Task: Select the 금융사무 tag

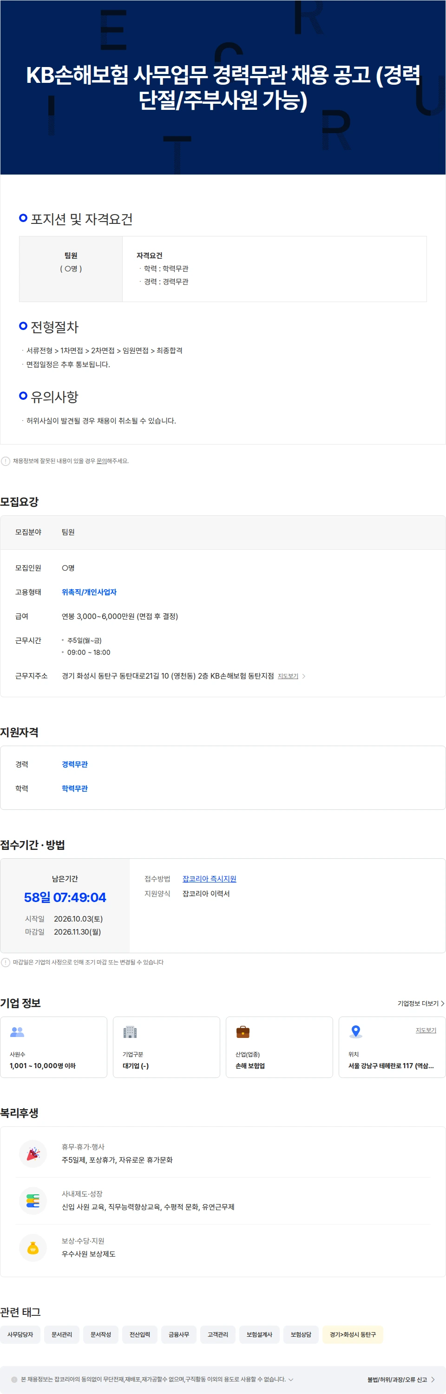Action: (x=179, y=1334)
